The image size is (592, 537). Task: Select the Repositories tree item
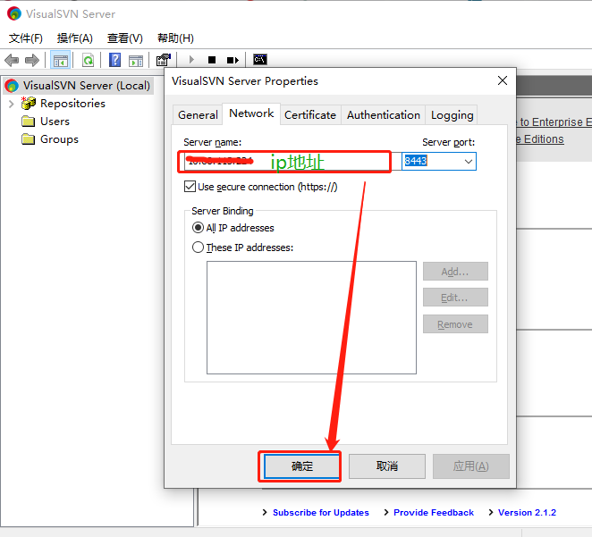click(x=72, y=104)
